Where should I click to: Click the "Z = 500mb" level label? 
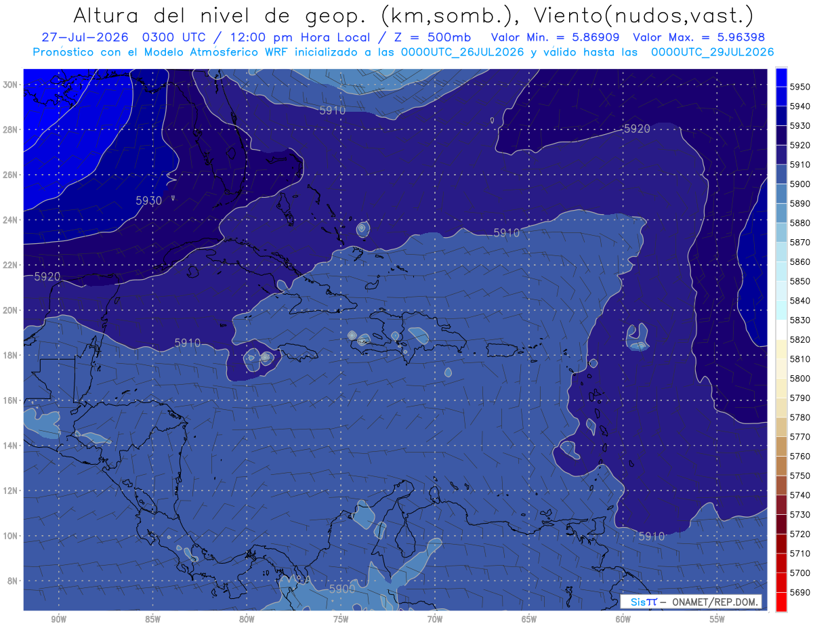point(429,38)
